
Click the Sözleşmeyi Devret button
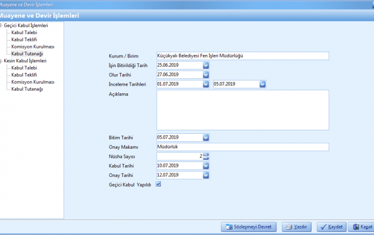(248, 227)
